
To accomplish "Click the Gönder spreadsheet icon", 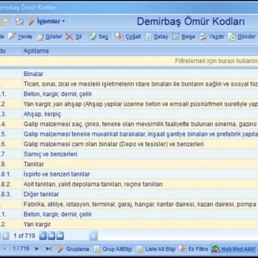I will click(232, 37).
